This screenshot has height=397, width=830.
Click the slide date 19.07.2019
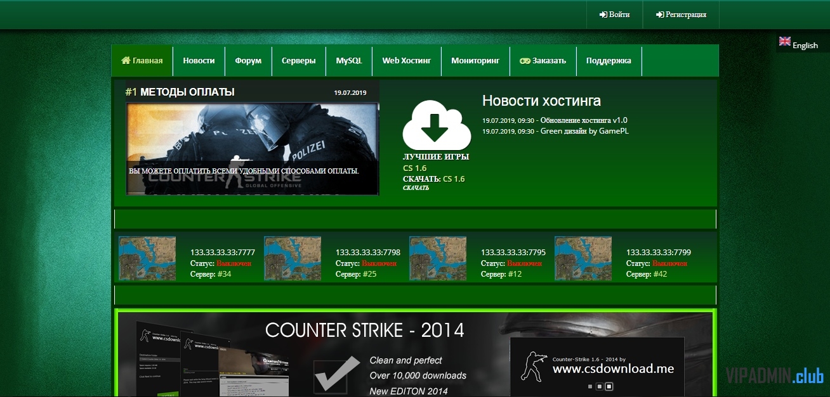pyautogui.click(x=350, y=93)
